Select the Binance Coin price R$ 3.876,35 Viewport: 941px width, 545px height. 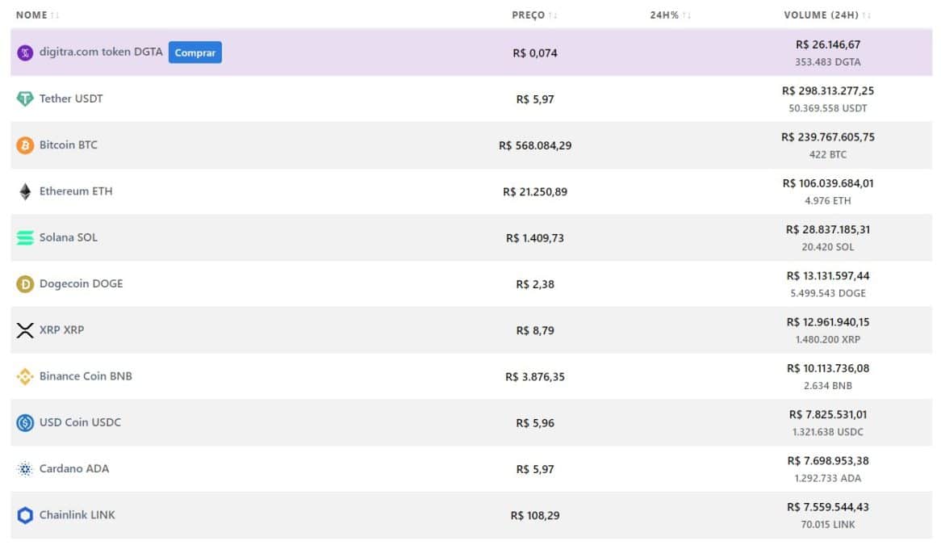(x=535, y=376)
